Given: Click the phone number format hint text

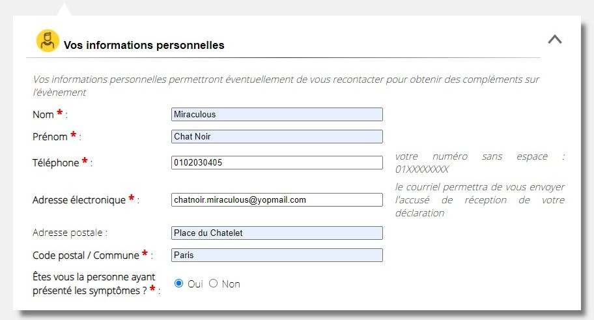Looking at the screenshot, I should tap(479, 163).
